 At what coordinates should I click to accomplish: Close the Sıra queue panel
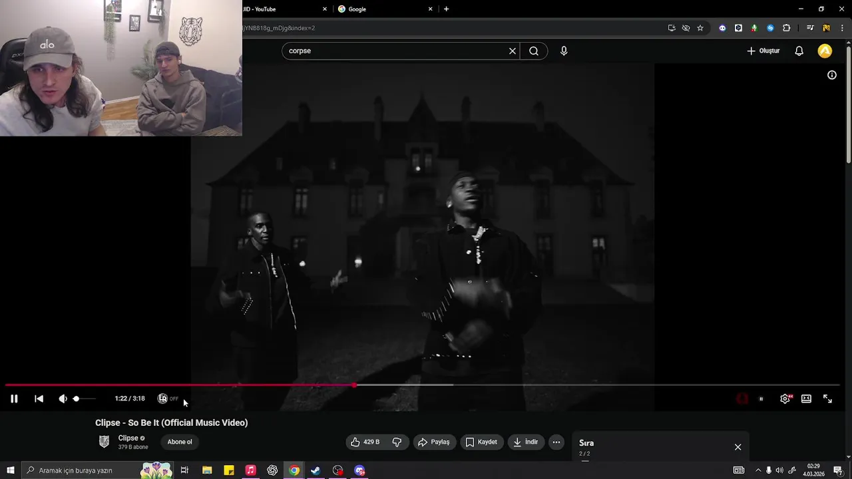(x=738, y=447)
